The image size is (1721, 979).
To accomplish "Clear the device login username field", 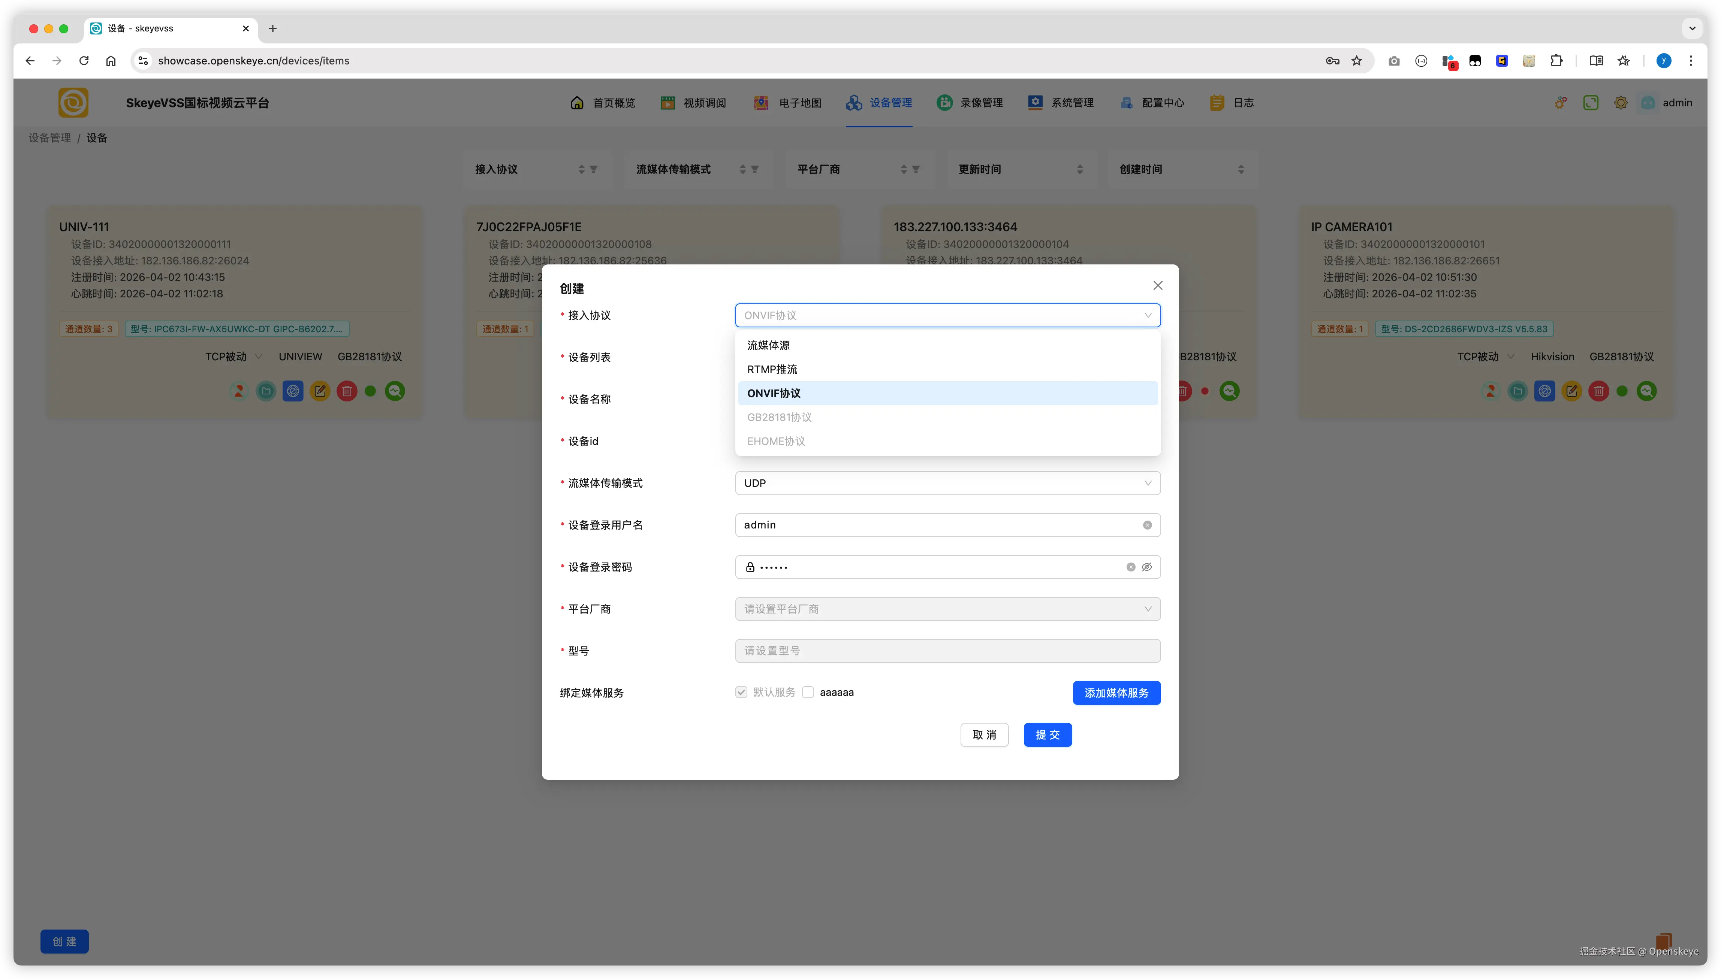I will 1147,525.
